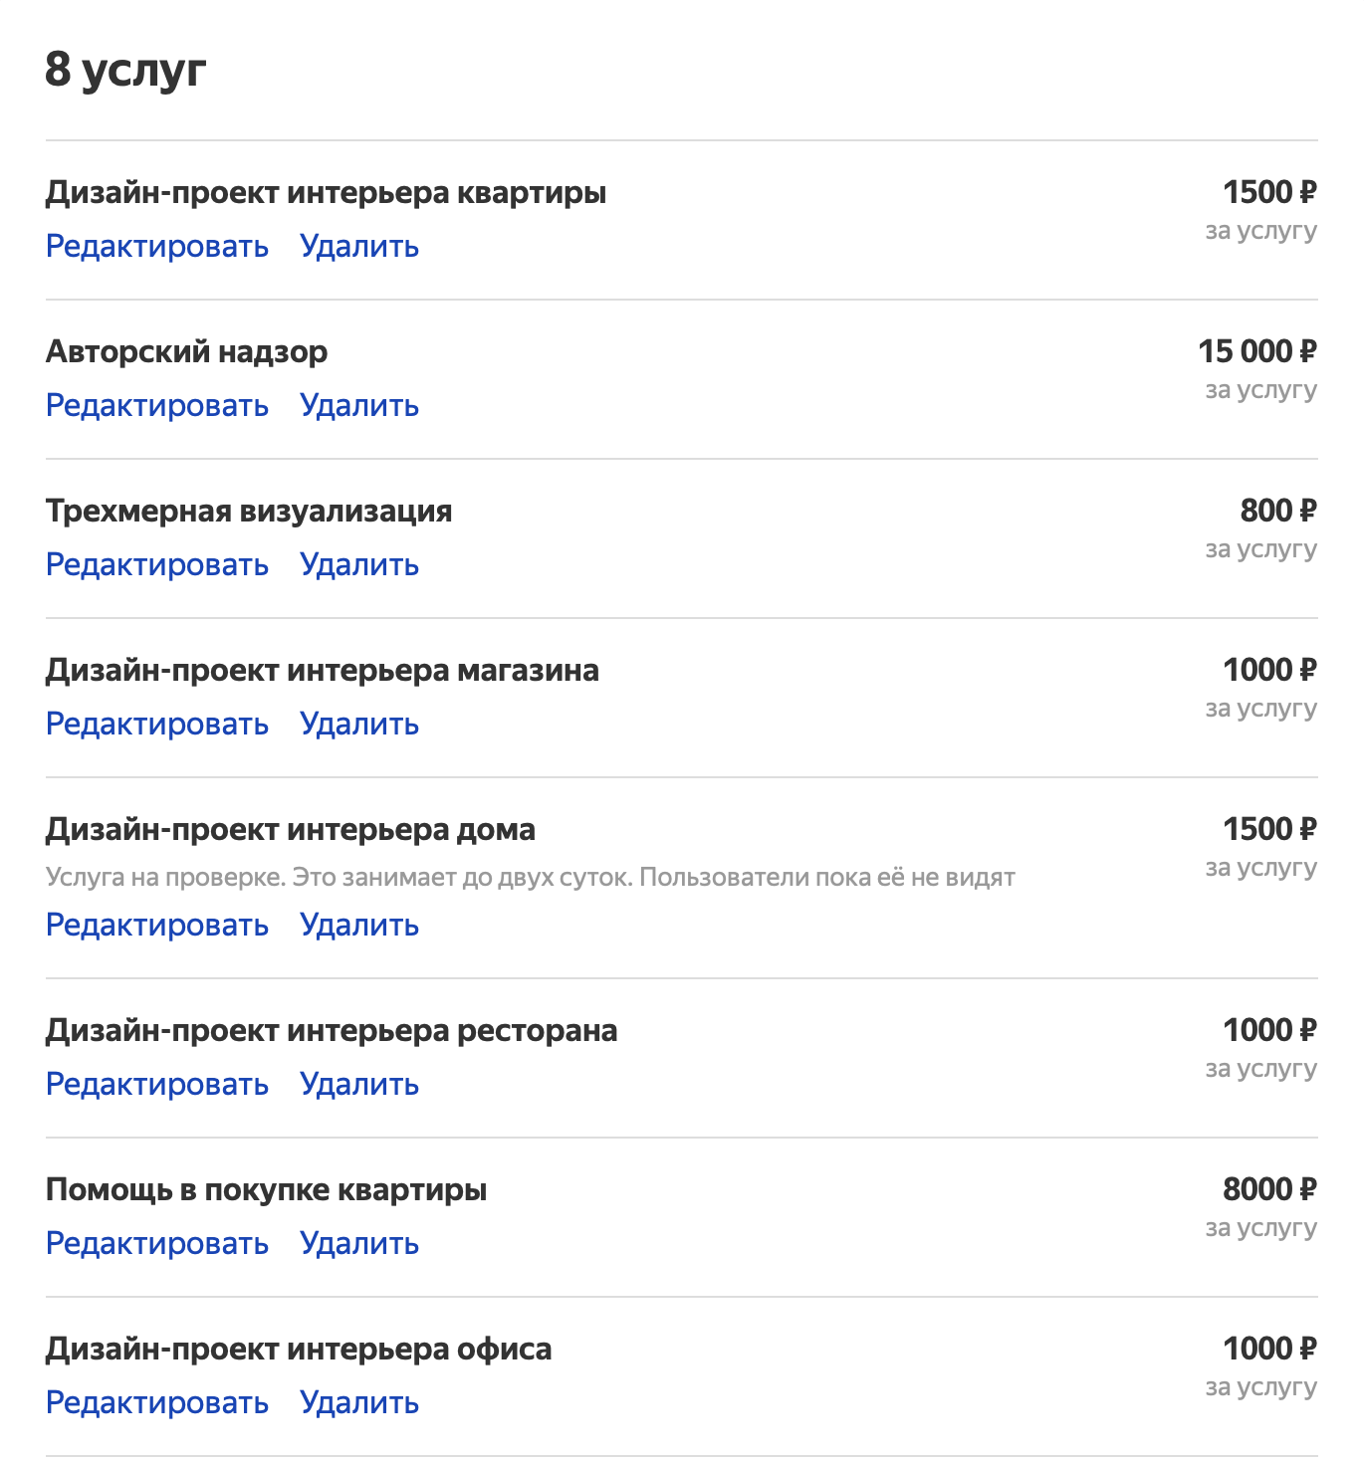
Task: Edit the apartment interior design service
Action: coord(157,247)
